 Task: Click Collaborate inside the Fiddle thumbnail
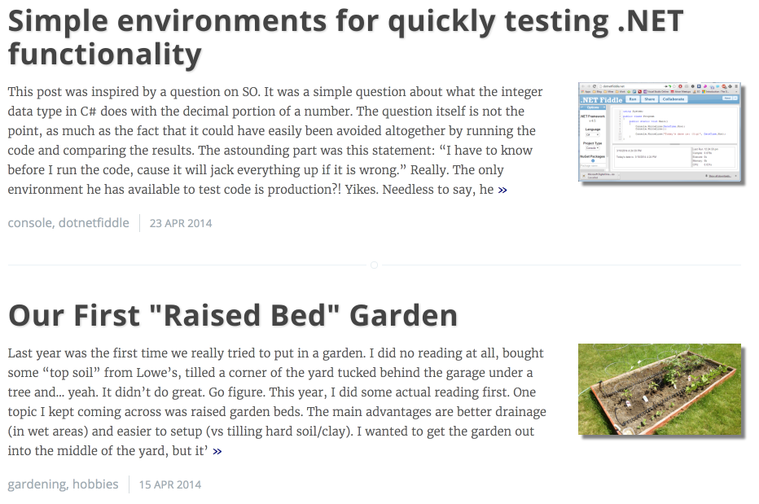(x=673, y=99)
